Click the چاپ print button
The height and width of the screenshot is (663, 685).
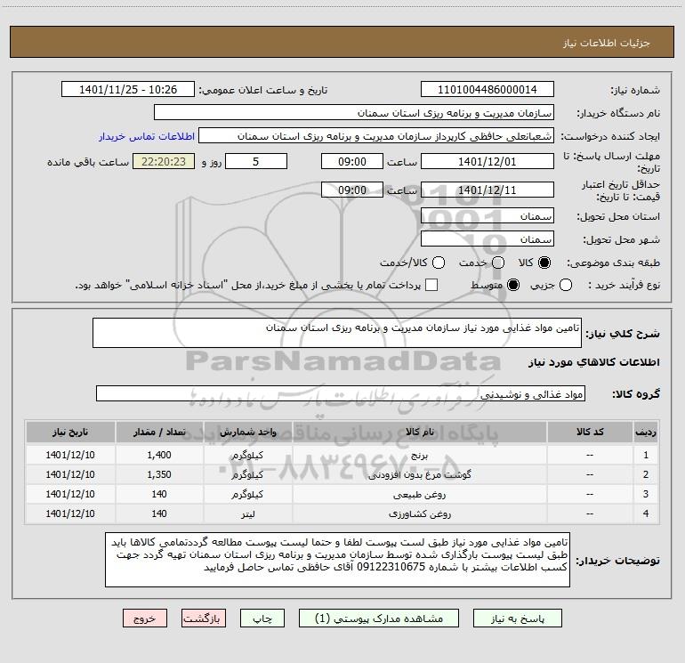[x=262, y=619]
